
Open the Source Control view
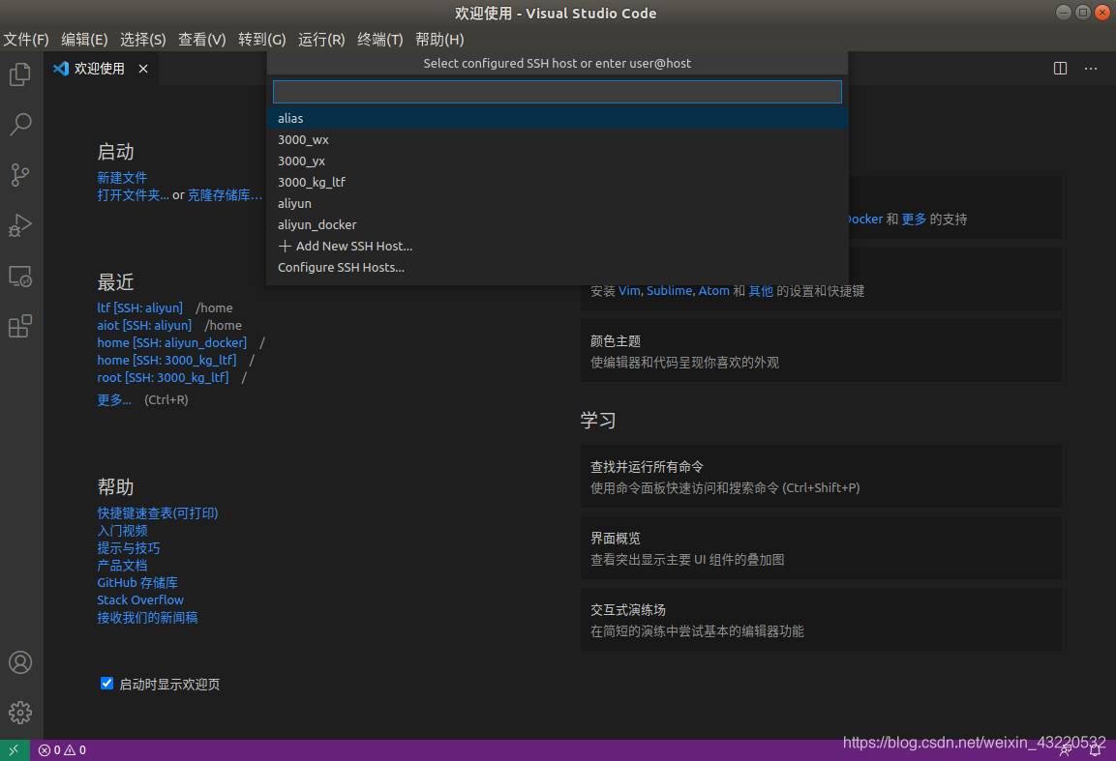click(20, 175)
